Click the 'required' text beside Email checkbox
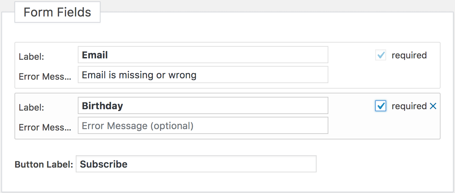The width and height of the screenshot is (455, 193). pos(409,56)
